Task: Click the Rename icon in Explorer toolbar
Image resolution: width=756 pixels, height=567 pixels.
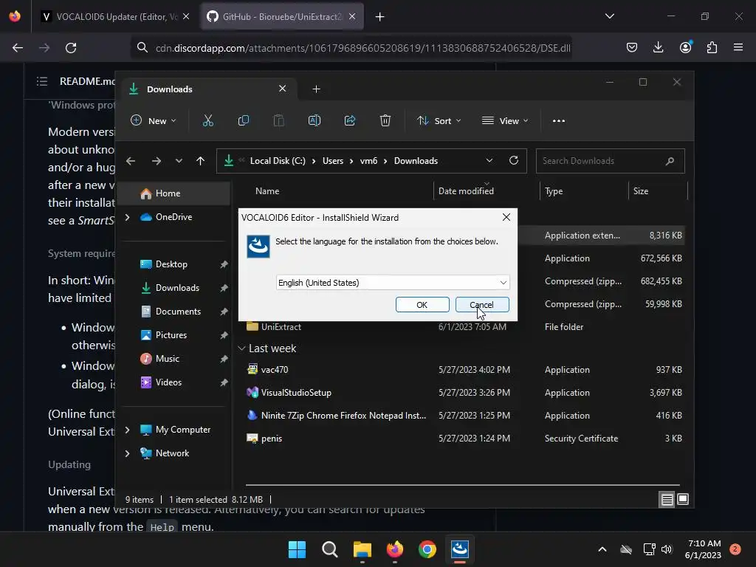Action: pyautogui.click(x=315, y=120)
